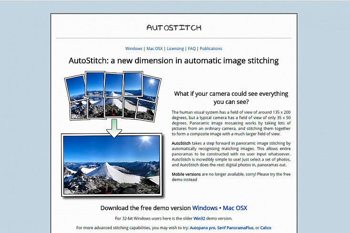Viewport: 350px width, 233px height.
Task: Click the stitched mountain panorama image
Action: click(x=112, y=165)
